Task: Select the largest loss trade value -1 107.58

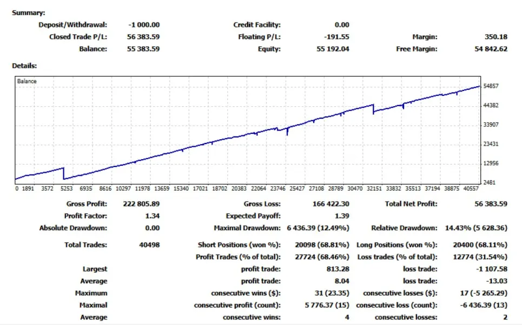Action: pyautogui.click(x=491, y=269)
